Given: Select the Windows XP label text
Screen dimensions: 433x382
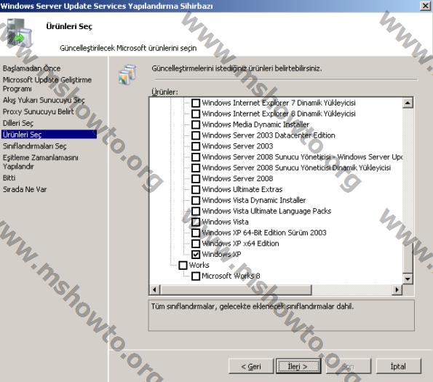Looking at the screenshot, I should click(221, 254).
